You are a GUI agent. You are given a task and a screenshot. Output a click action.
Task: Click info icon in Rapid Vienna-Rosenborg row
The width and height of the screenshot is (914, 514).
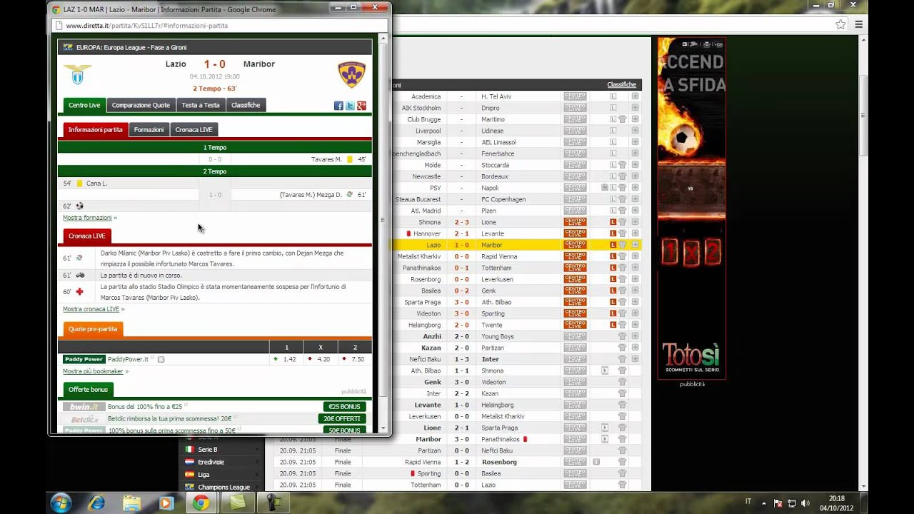point(596,462)
